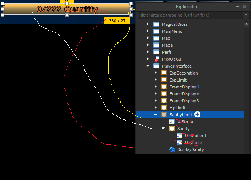Open the filter options dropdown arrow
The height and width of the screenshot is (180, 251).
click(246, 15)
